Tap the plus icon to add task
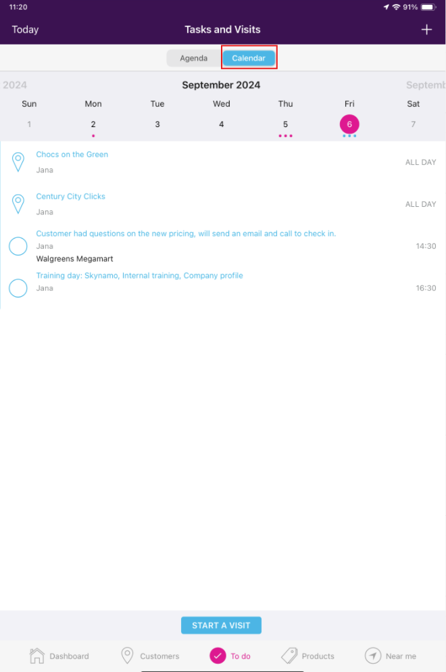The height and width of the screenshot is (672, 446). coord(426,30)
